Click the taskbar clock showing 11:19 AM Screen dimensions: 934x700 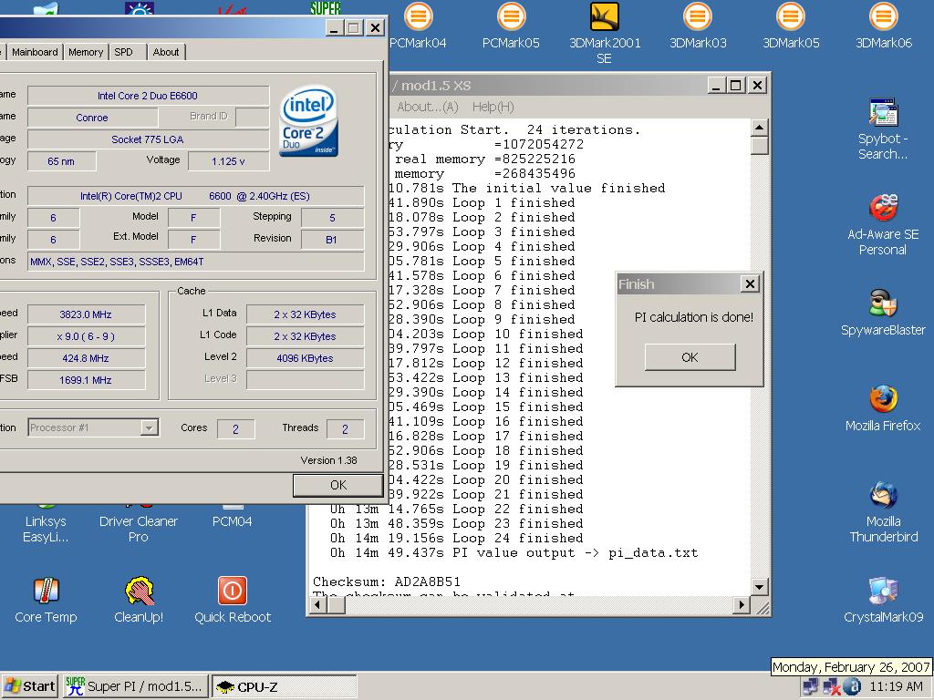click(897, 686)
